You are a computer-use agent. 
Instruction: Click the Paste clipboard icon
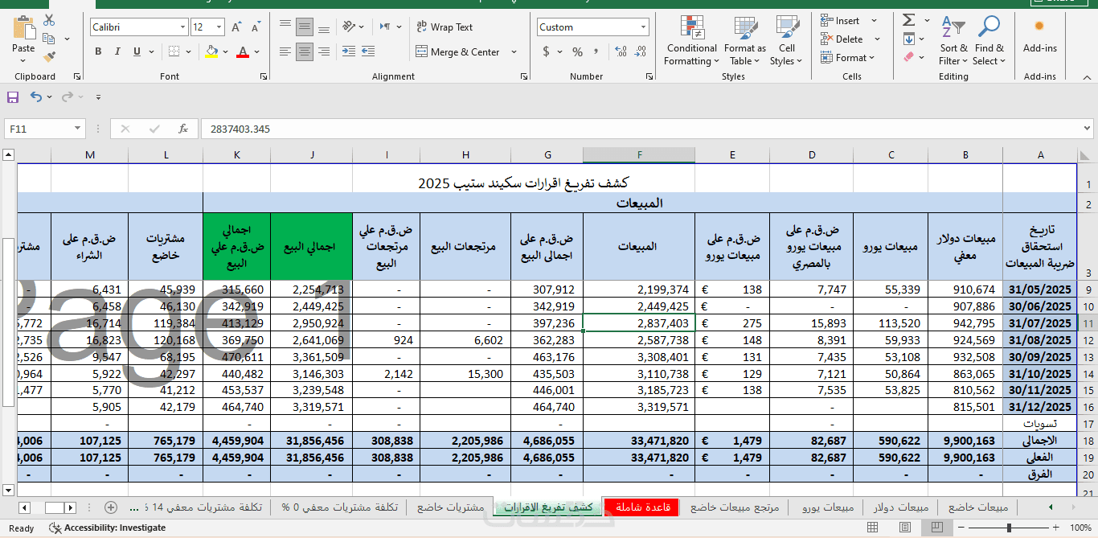pos(24,27)
